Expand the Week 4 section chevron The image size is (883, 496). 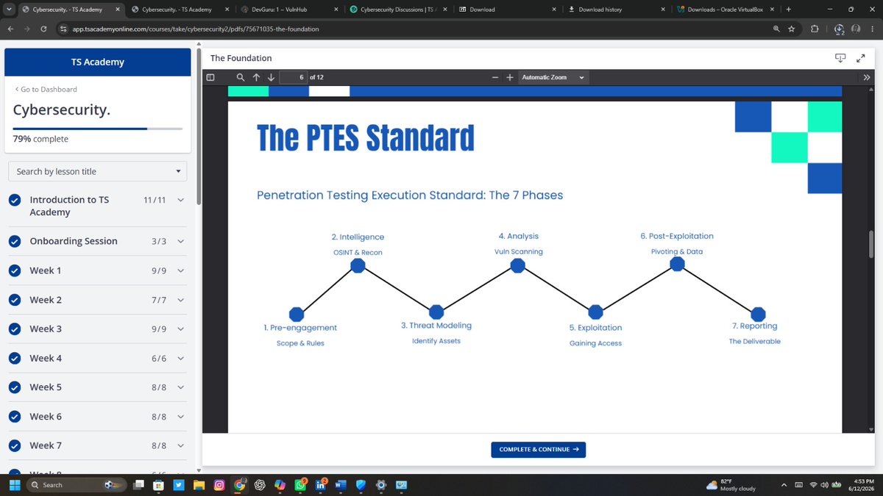coord(181,358)
